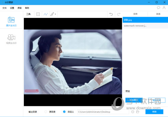Select the image watermark removal mode
Image resolution: width=168 pixels, height=117 pixels.
(x=11, y=22)
